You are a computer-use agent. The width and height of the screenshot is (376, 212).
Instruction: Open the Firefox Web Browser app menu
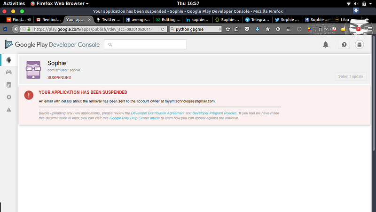click(60, 3)
